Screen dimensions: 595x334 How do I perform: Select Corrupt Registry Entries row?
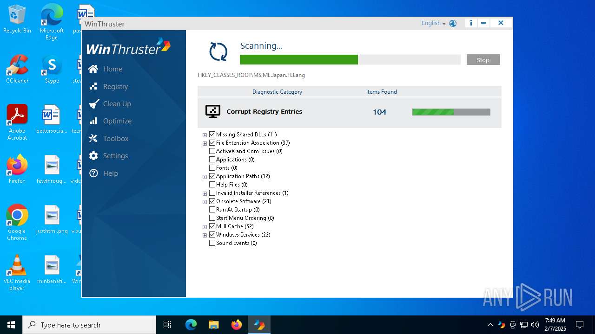pos(350,112)
